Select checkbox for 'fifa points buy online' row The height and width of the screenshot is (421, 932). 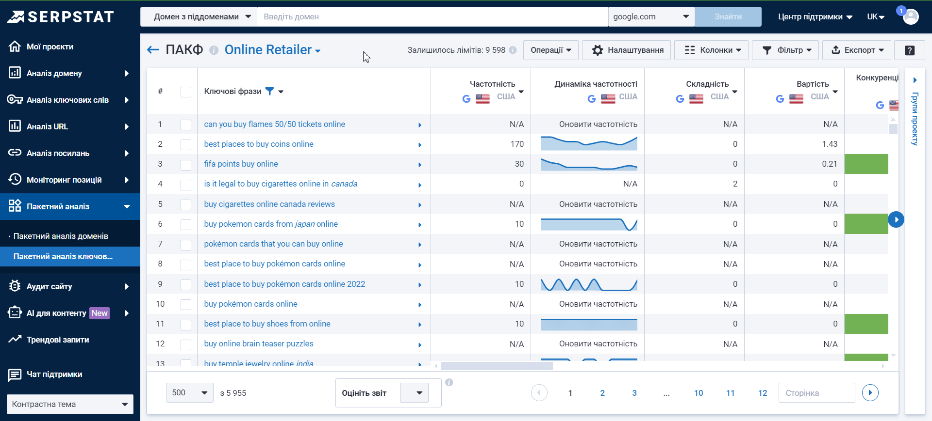point(186,165)
